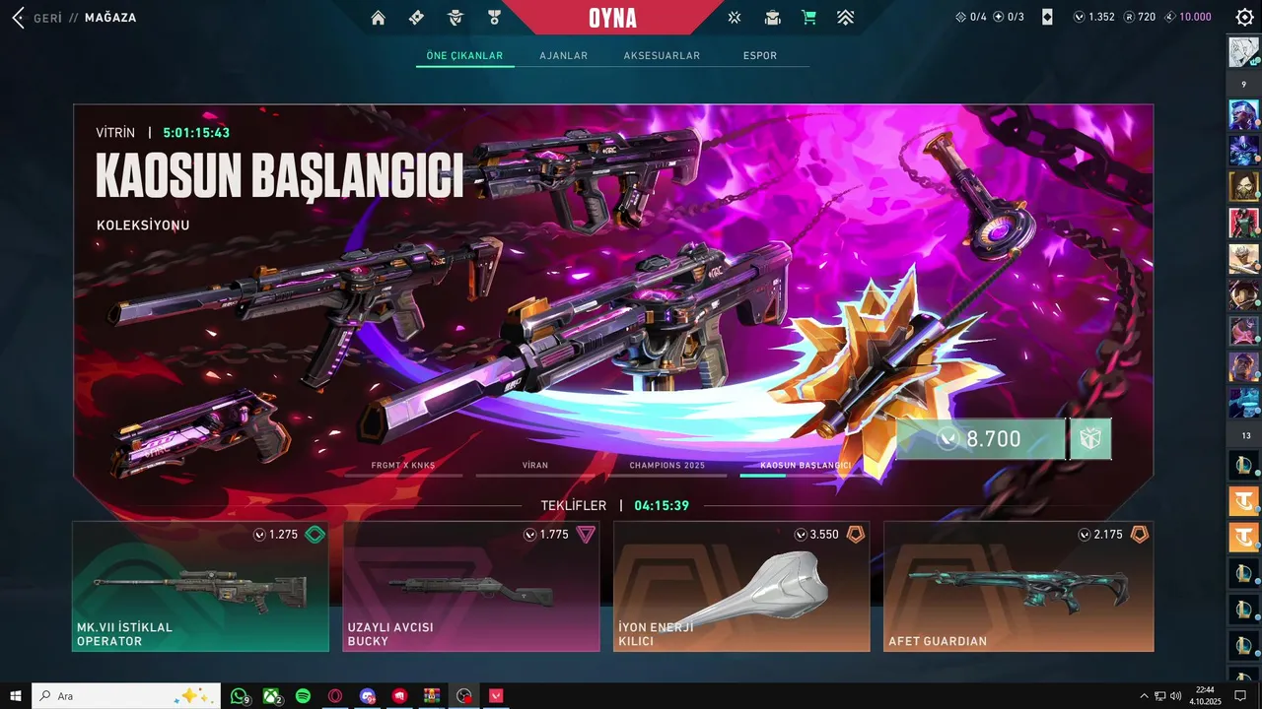The height and width of the screenshot is (709, 1262).
Task: Select the CHAMPIONS 2025 bundle tab
Action: tap(667, 466)
